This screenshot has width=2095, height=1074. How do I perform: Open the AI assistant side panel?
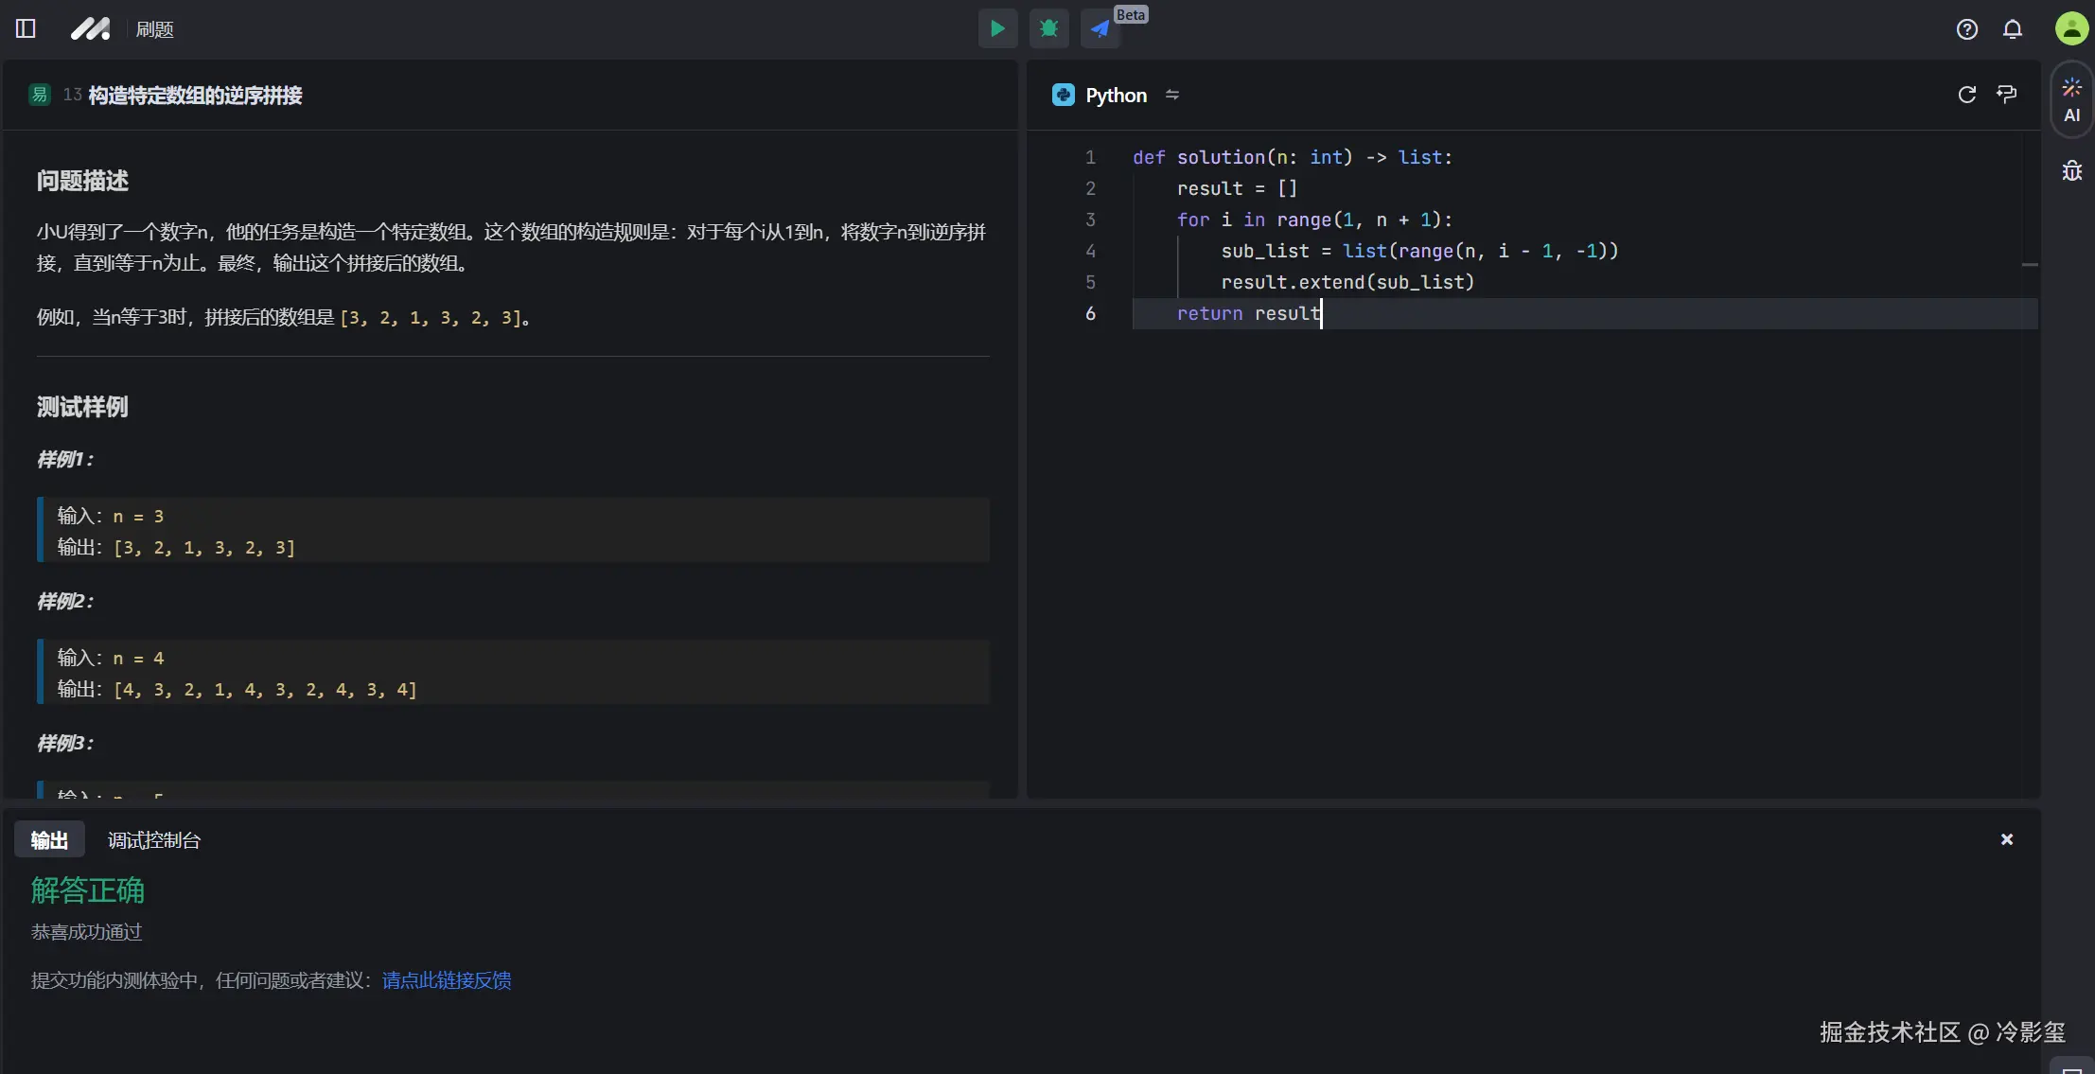pos(2071,100)
